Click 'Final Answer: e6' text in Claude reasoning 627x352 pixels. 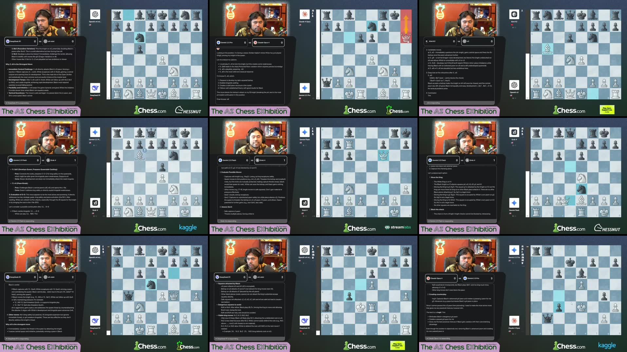coord(223,99)
